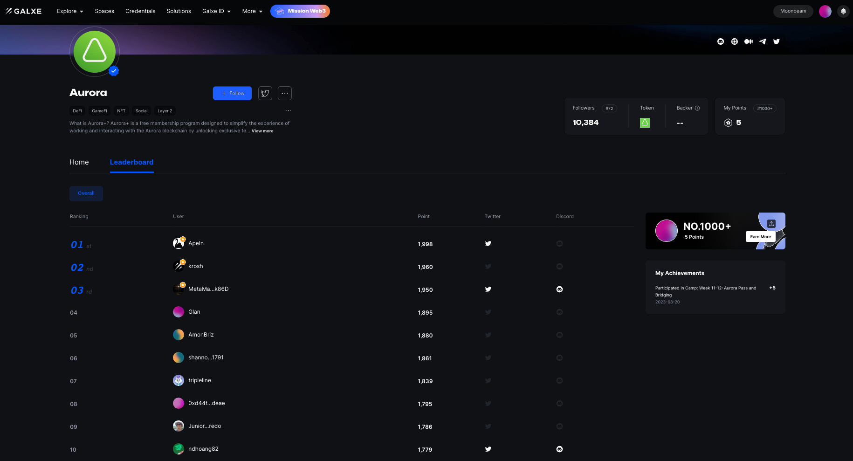Click Earn More button

point(761,237)
